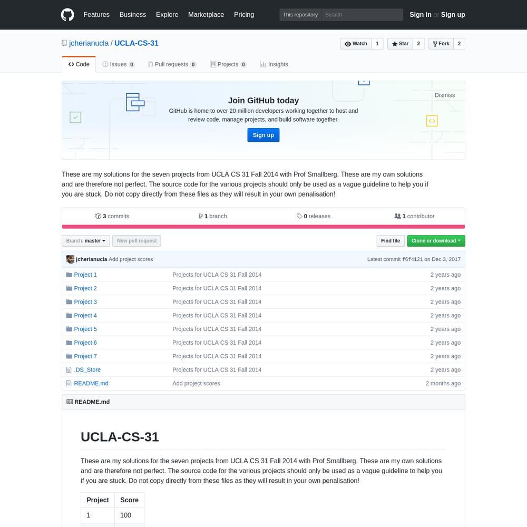The width and height of the screenshot is (527, 527).
Task: Open the Project 7 folder
Action: click(85, 356)
